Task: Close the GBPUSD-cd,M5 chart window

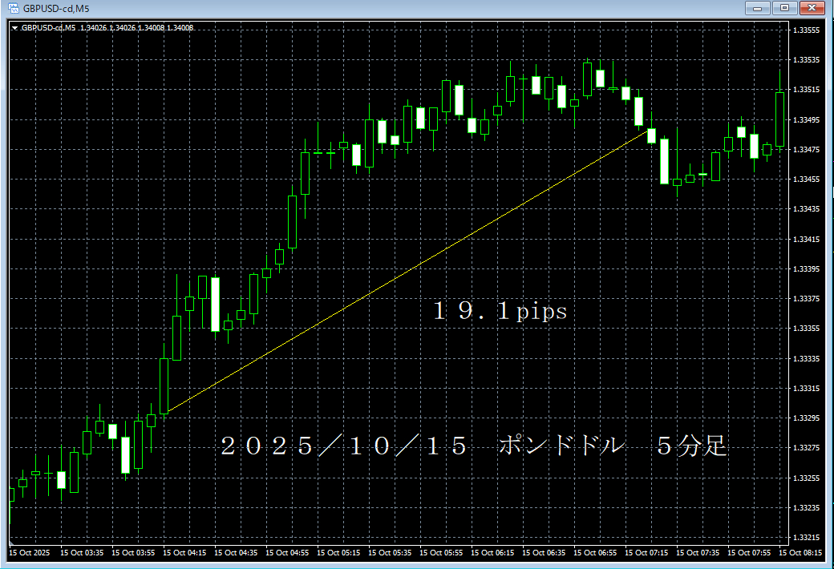Action: pos(812,8)
